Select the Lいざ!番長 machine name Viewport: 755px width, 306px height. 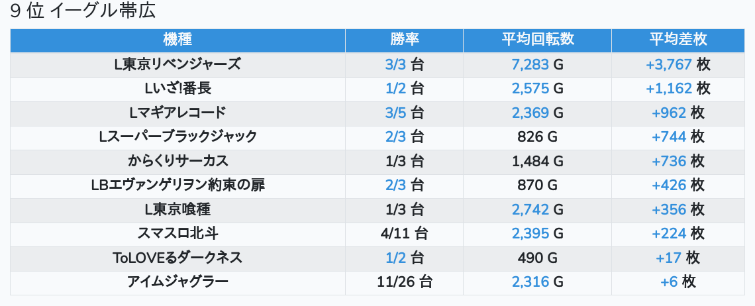point(177,88)
